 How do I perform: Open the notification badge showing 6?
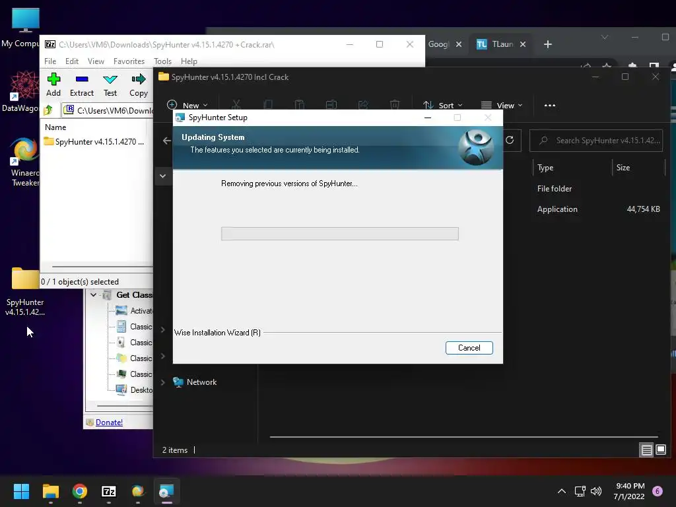(x=658, y=491)
